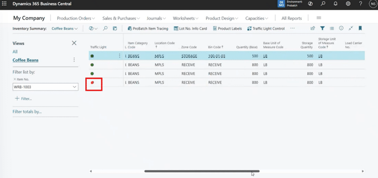Sort by Location Code column header
Viewport: 378px width, 178px height.
tap(164, 45)
